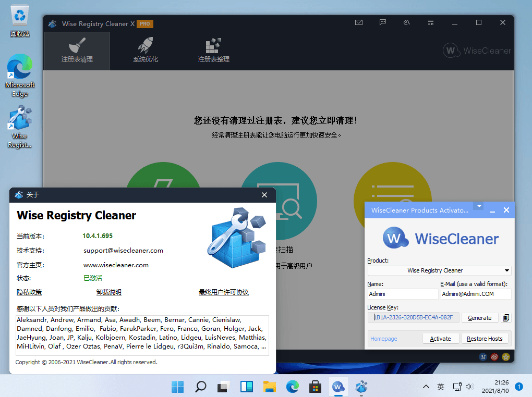Open the Widgets taskbar icon

[x=247, y=387]
